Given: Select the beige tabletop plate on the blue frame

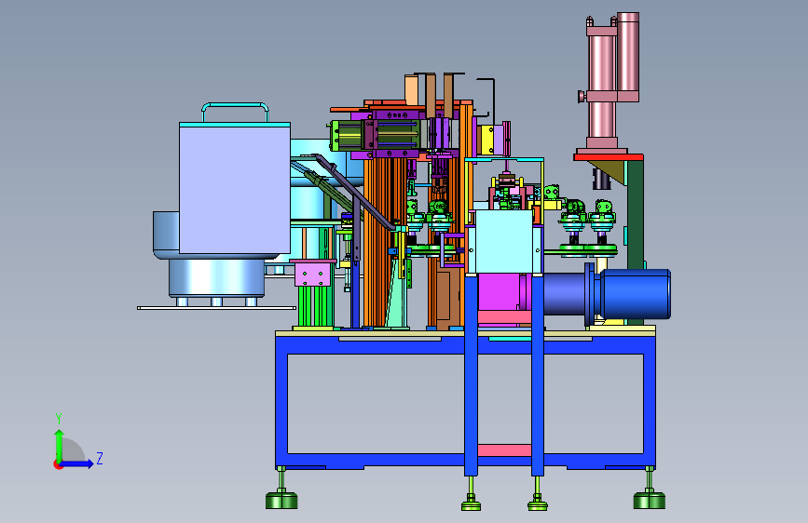Looking at the screenshot, I should click(x=465, y=333).
